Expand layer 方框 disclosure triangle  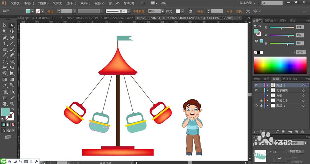tap(268, 95)
